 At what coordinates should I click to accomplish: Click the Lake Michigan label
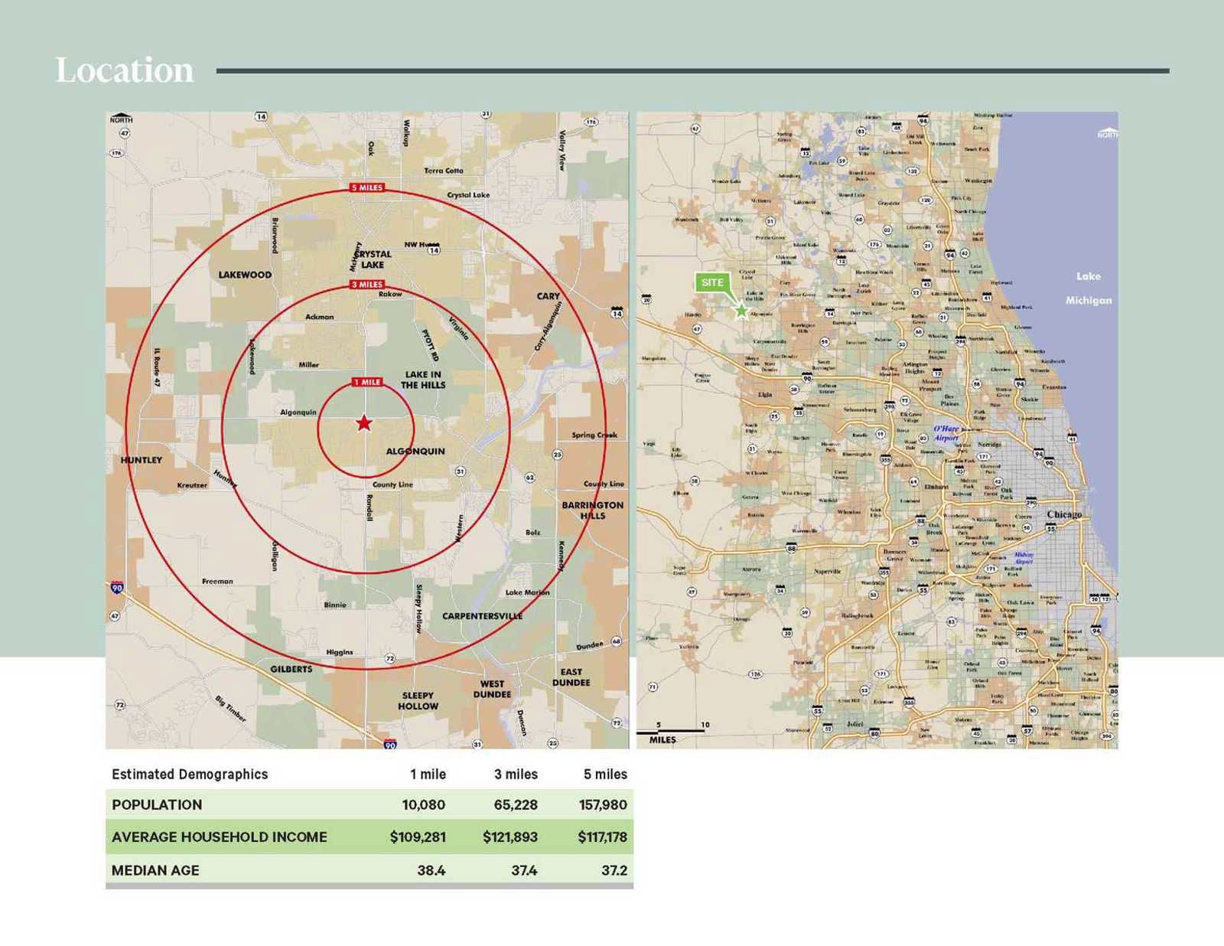coord(1088,288)
